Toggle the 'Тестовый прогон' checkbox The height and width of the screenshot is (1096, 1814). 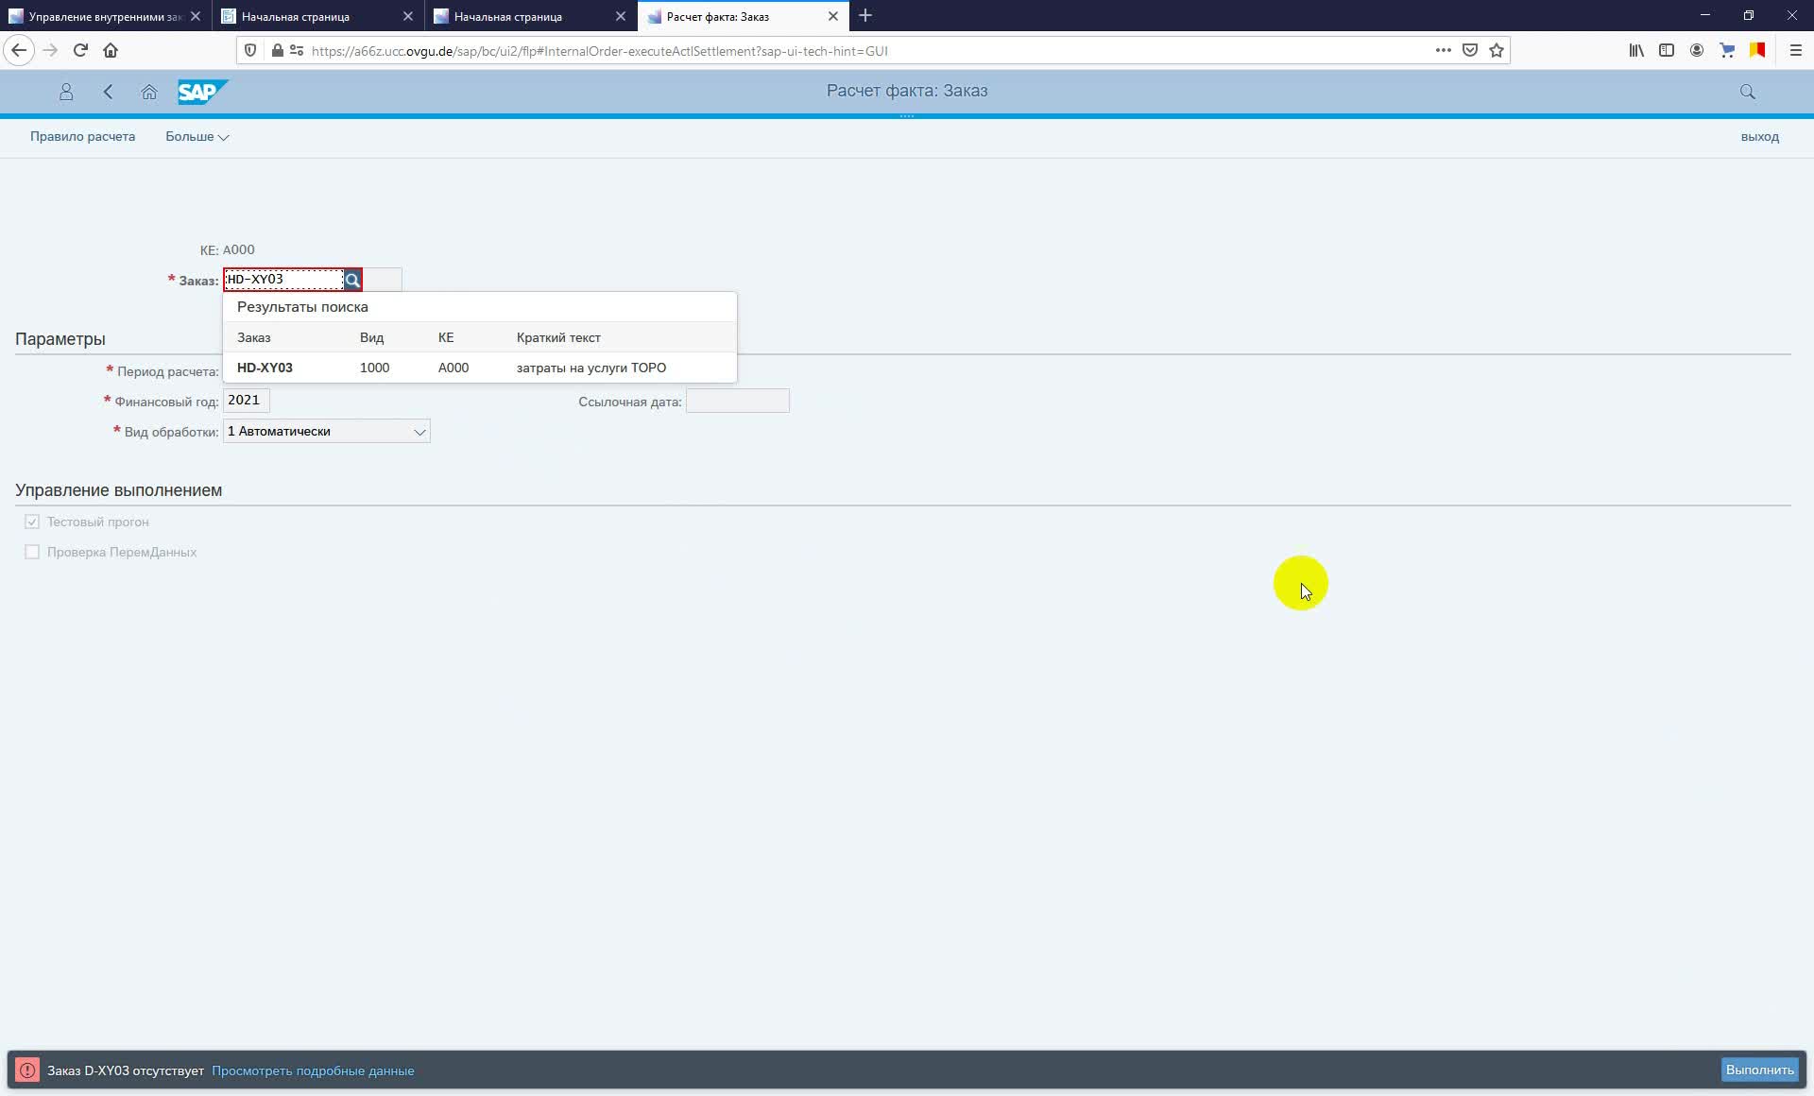click(32, 522)
